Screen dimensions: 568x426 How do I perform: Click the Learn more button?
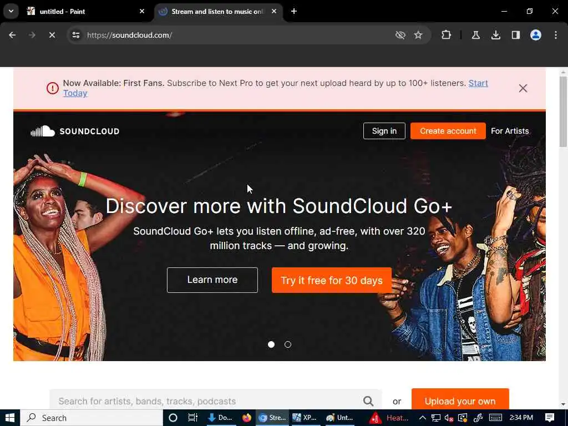click(x=212, y=280)
